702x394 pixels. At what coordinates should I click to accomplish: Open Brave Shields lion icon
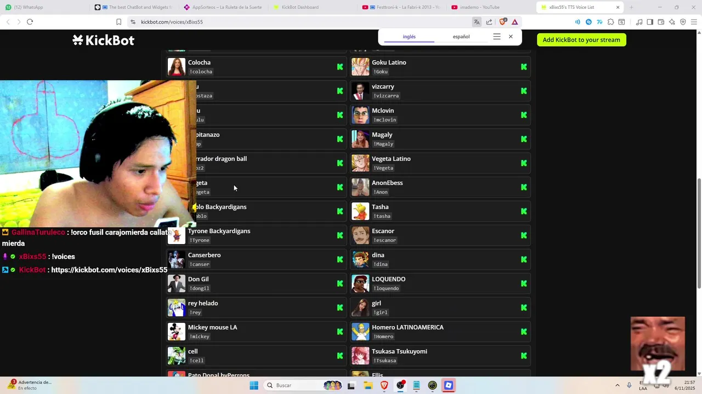(x=503, y=22)
